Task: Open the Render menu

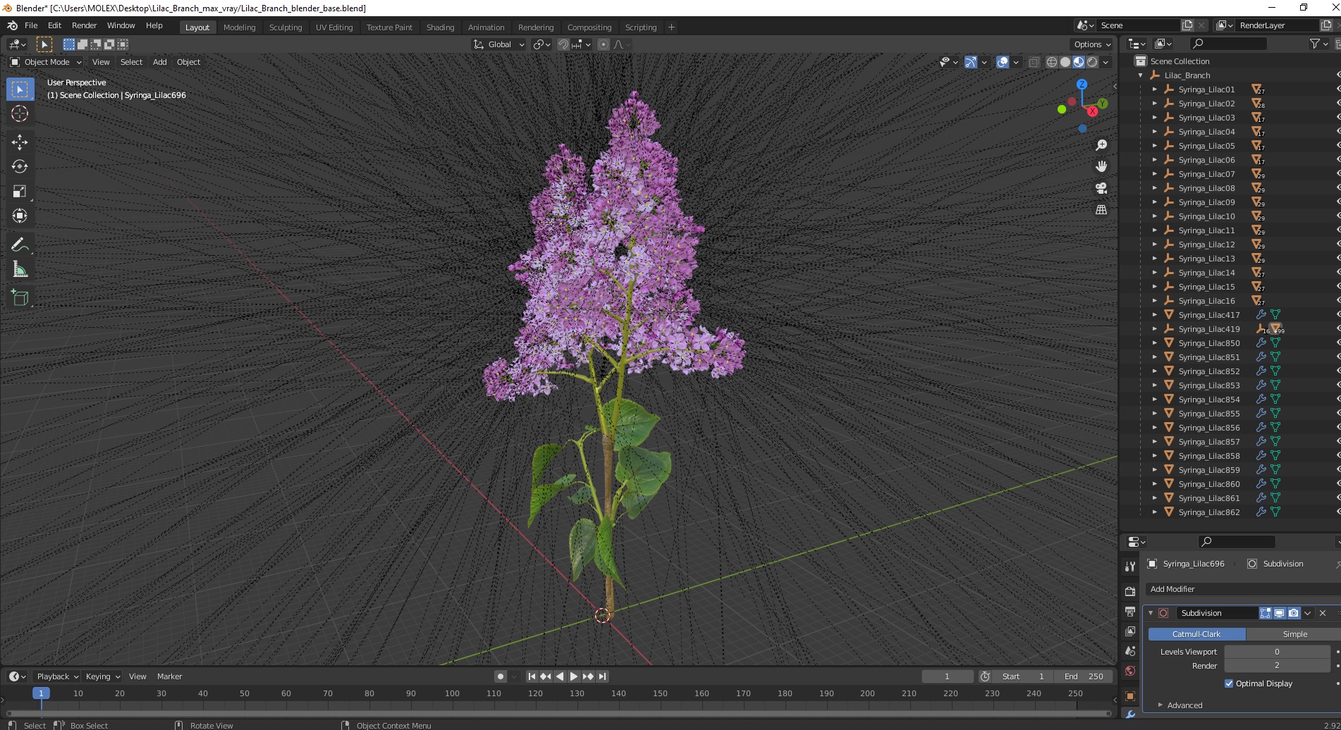Action: pyautogui.click(x=85, y=25)
